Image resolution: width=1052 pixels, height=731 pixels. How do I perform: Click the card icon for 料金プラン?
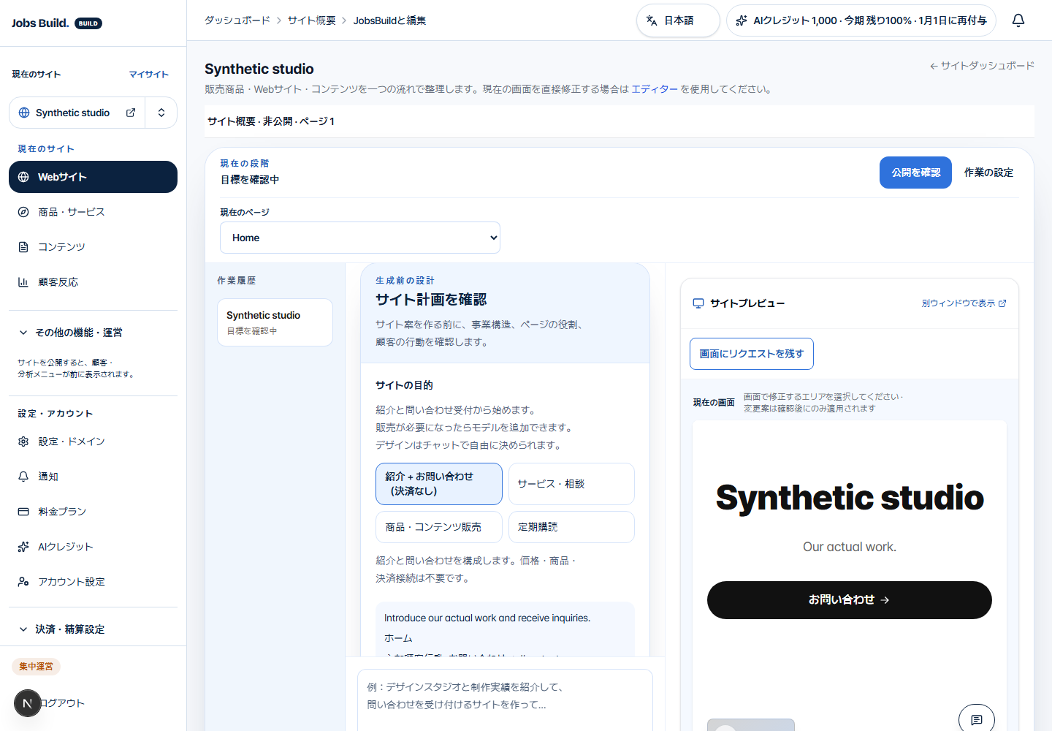tap(23, 512)
